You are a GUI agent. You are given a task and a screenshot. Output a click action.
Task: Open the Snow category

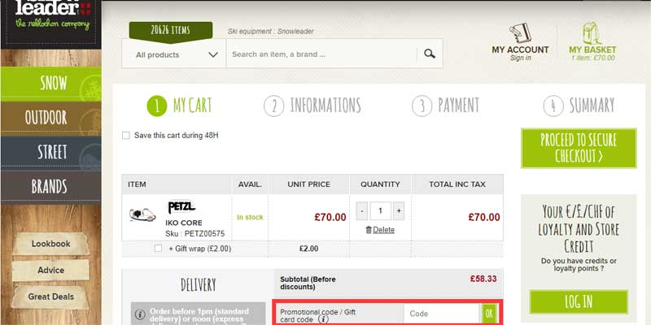(51, 84)
